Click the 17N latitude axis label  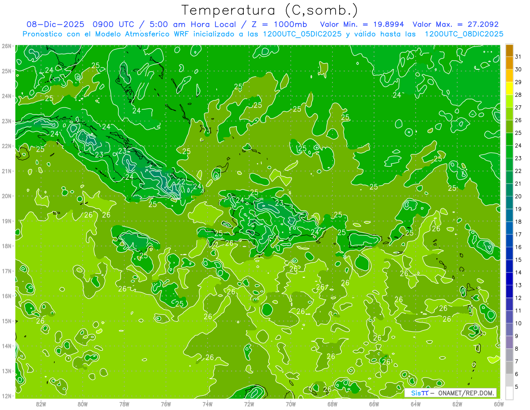7,271
